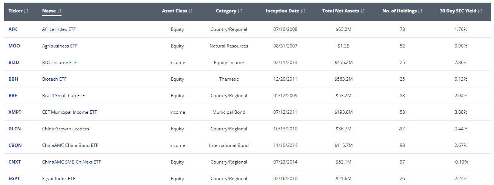Select the GLCN ticker link

tap(15, 129)
